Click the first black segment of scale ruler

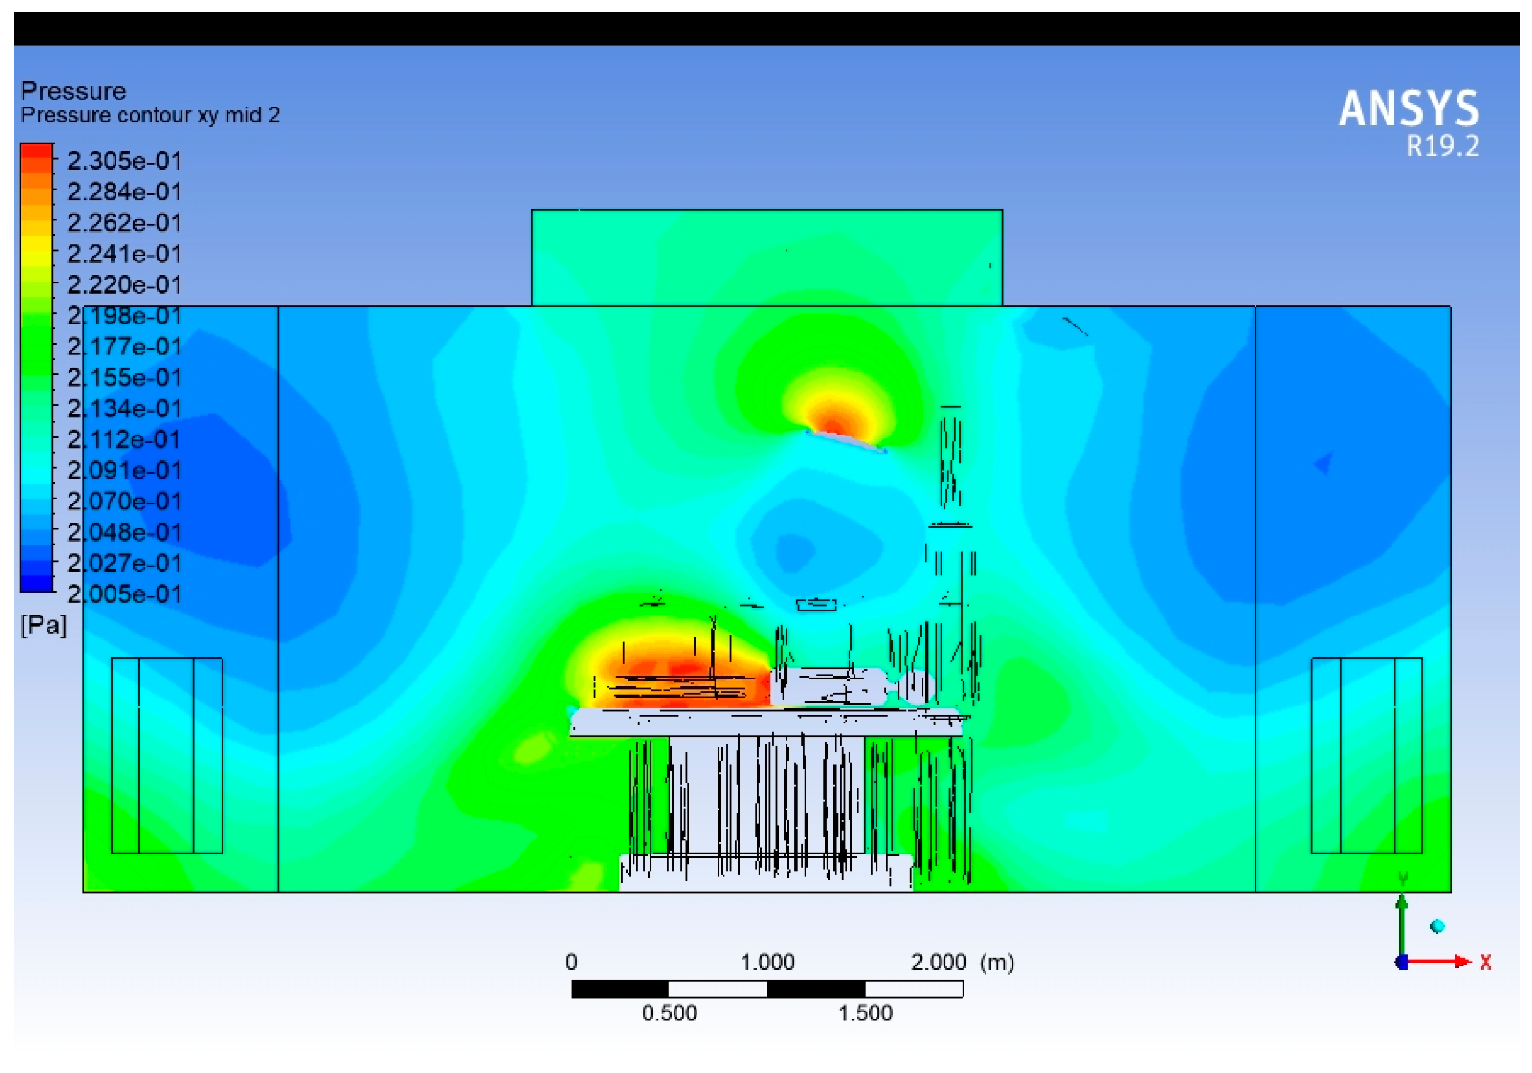tap(620, 989)
